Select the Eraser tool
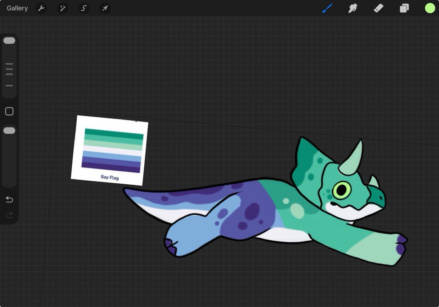Screen dimensions: 439x307 378,8
